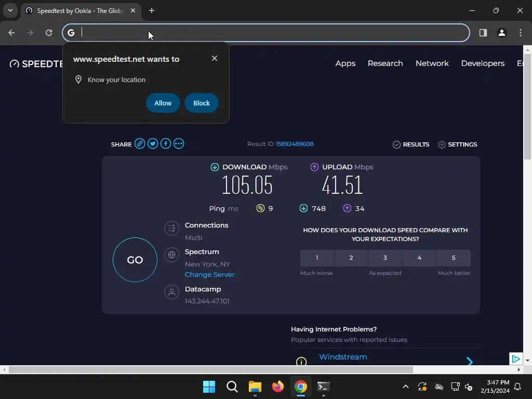
Task: Open Developers menu item
Action: tap(483, 63)
